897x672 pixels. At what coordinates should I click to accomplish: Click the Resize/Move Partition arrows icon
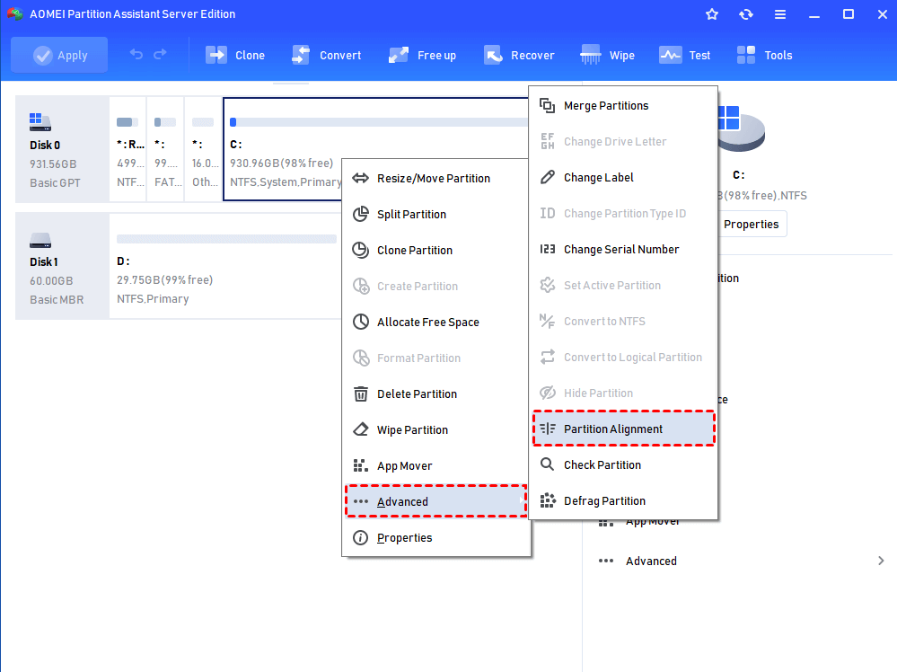[360, 178]
